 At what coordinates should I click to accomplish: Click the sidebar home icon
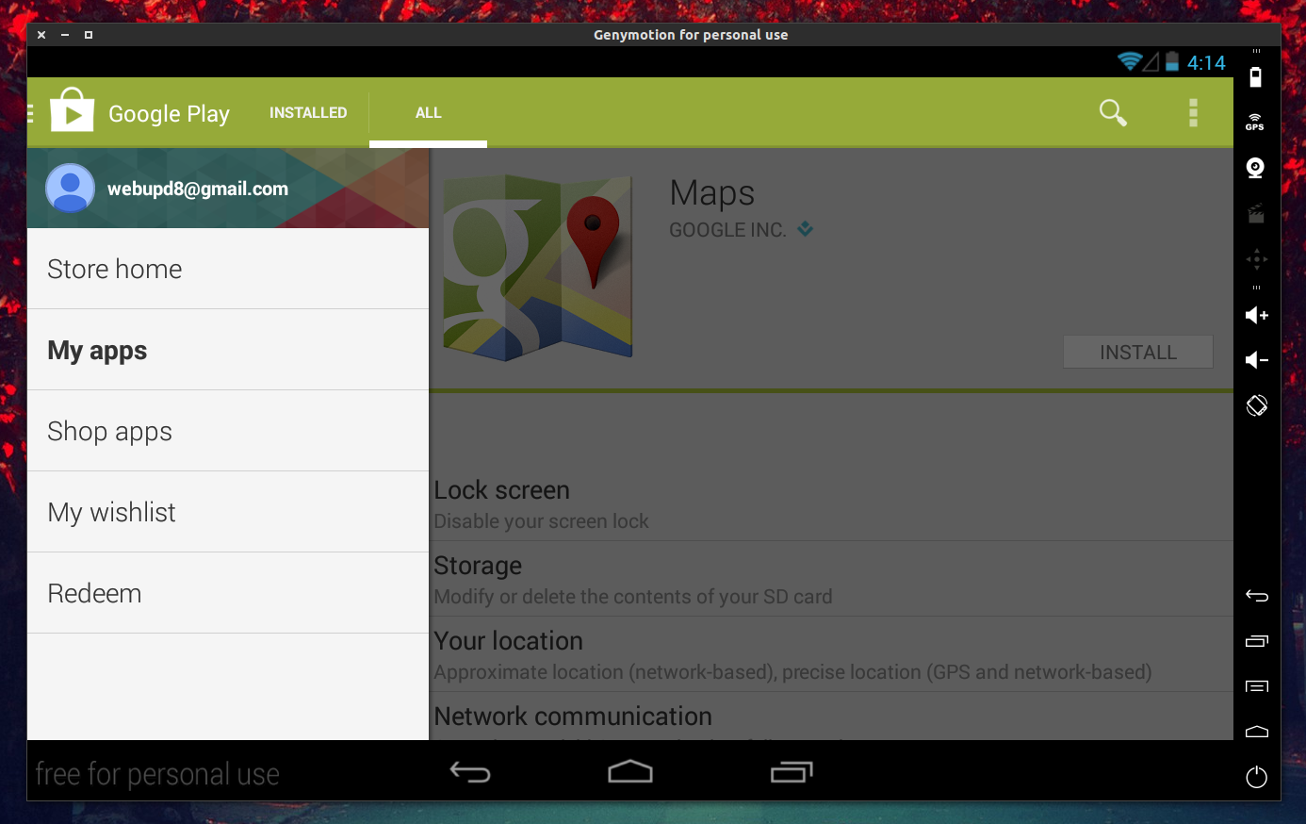(1256, 732)
